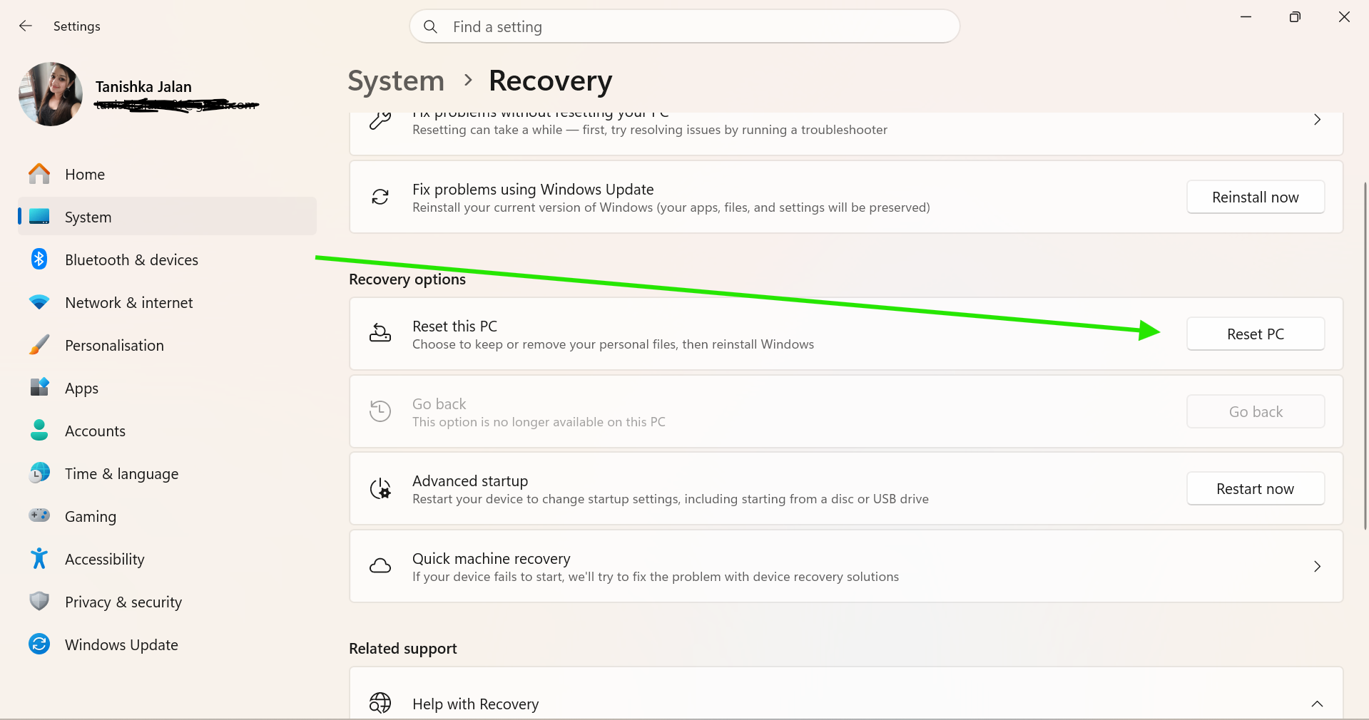Open troubleshooter chevron on first row
Image resolution: width=1369 pixels, height=720 pixels.
tap(1317, 120)
